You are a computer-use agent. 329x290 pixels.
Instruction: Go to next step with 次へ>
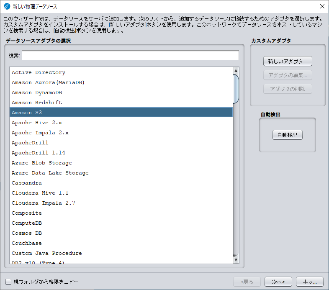click(278, 282)
